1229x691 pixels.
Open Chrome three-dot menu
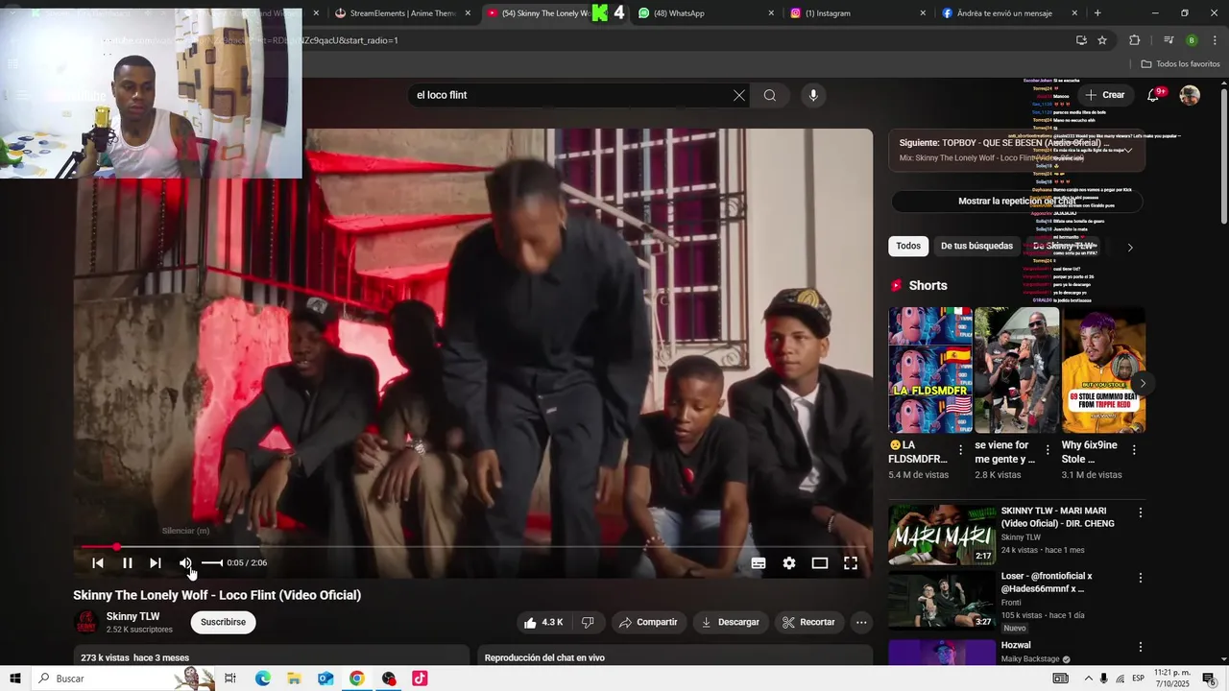(x=1216, y=40)
